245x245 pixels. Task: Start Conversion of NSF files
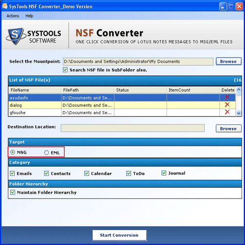(x=119, y=235)
